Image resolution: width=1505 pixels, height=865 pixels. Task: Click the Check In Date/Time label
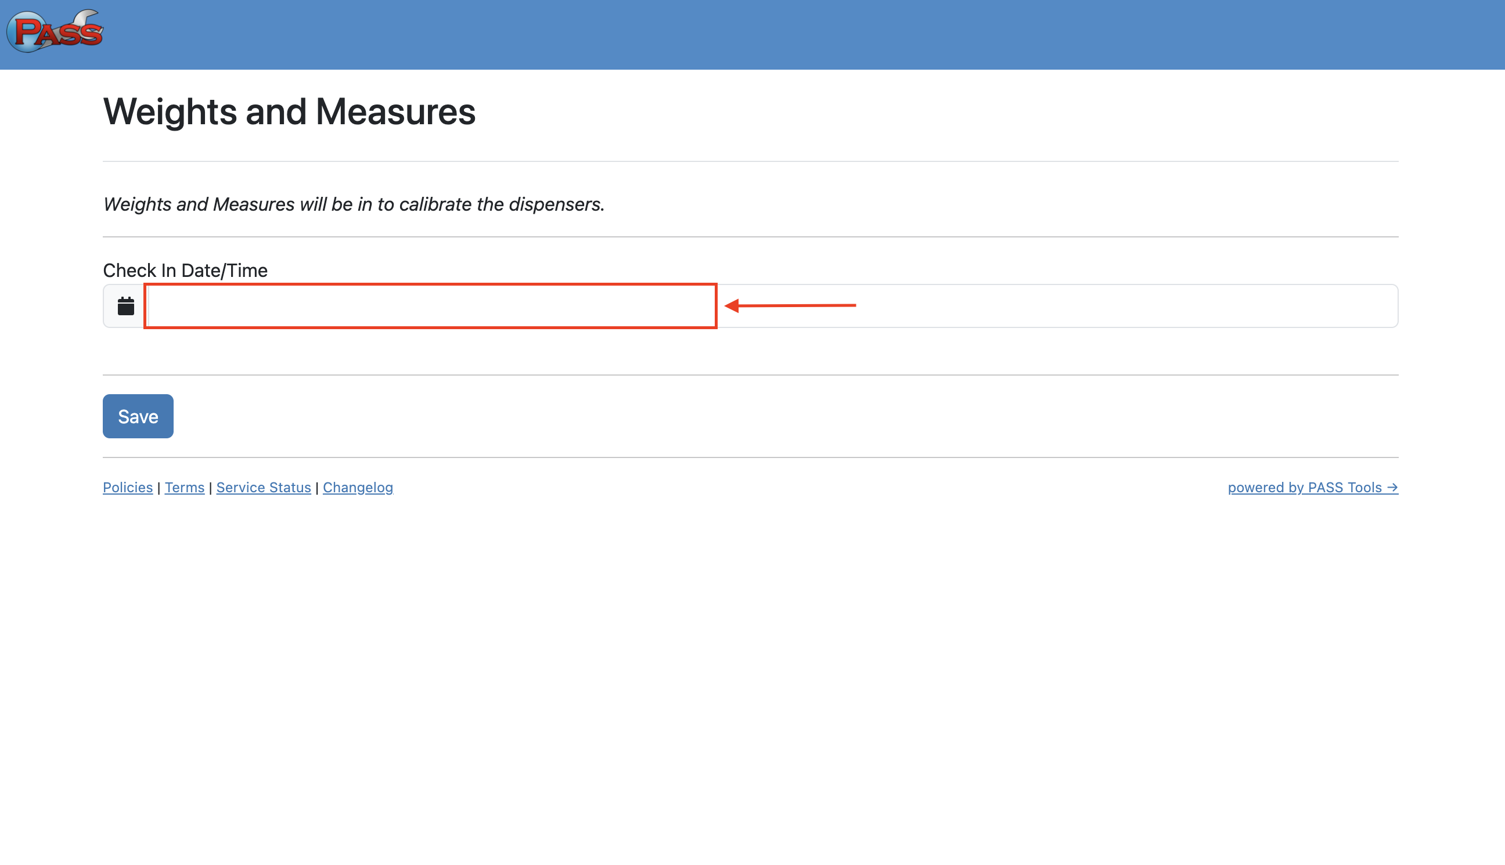185,271
